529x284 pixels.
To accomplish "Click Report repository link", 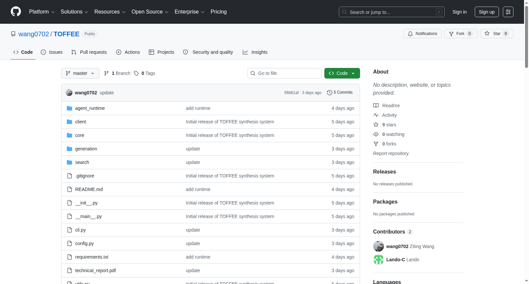I will [391, 153].
